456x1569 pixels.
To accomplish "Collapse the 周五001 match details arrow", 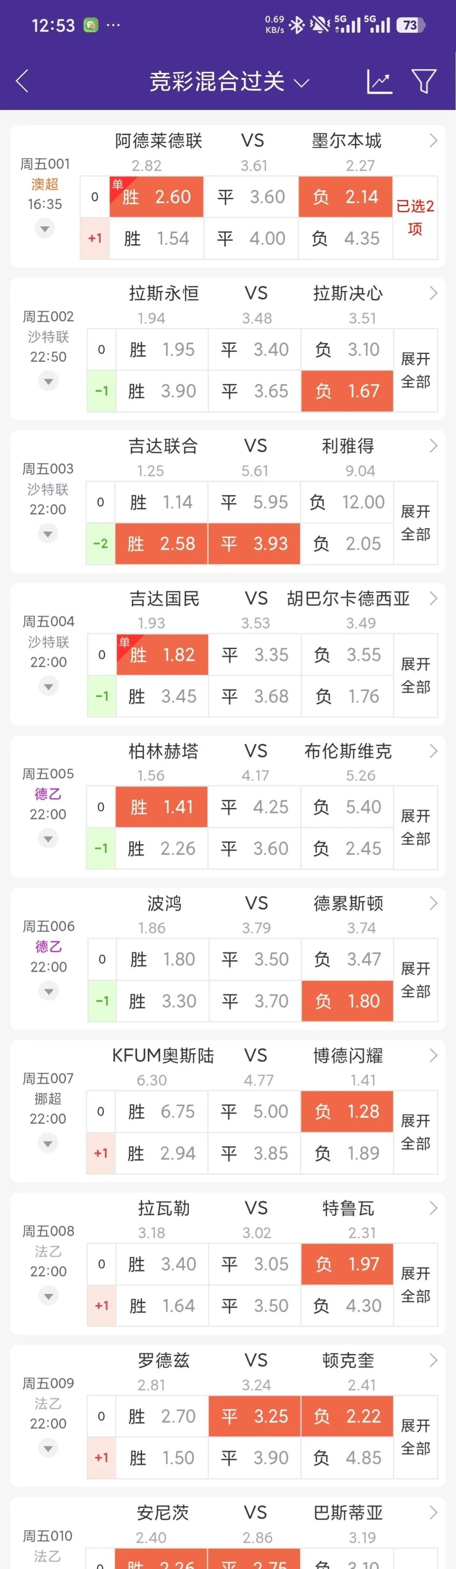I will pyautogui.click(x=44, y=229).
